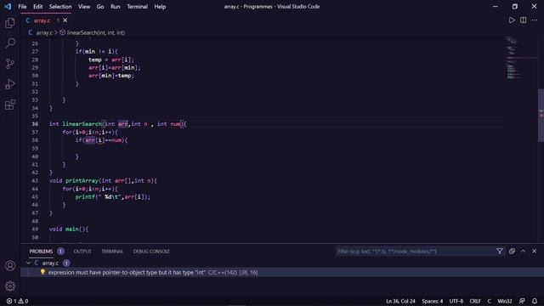The image size is (544, 306).
Task: Open the View menu
Action: [84, 7]
